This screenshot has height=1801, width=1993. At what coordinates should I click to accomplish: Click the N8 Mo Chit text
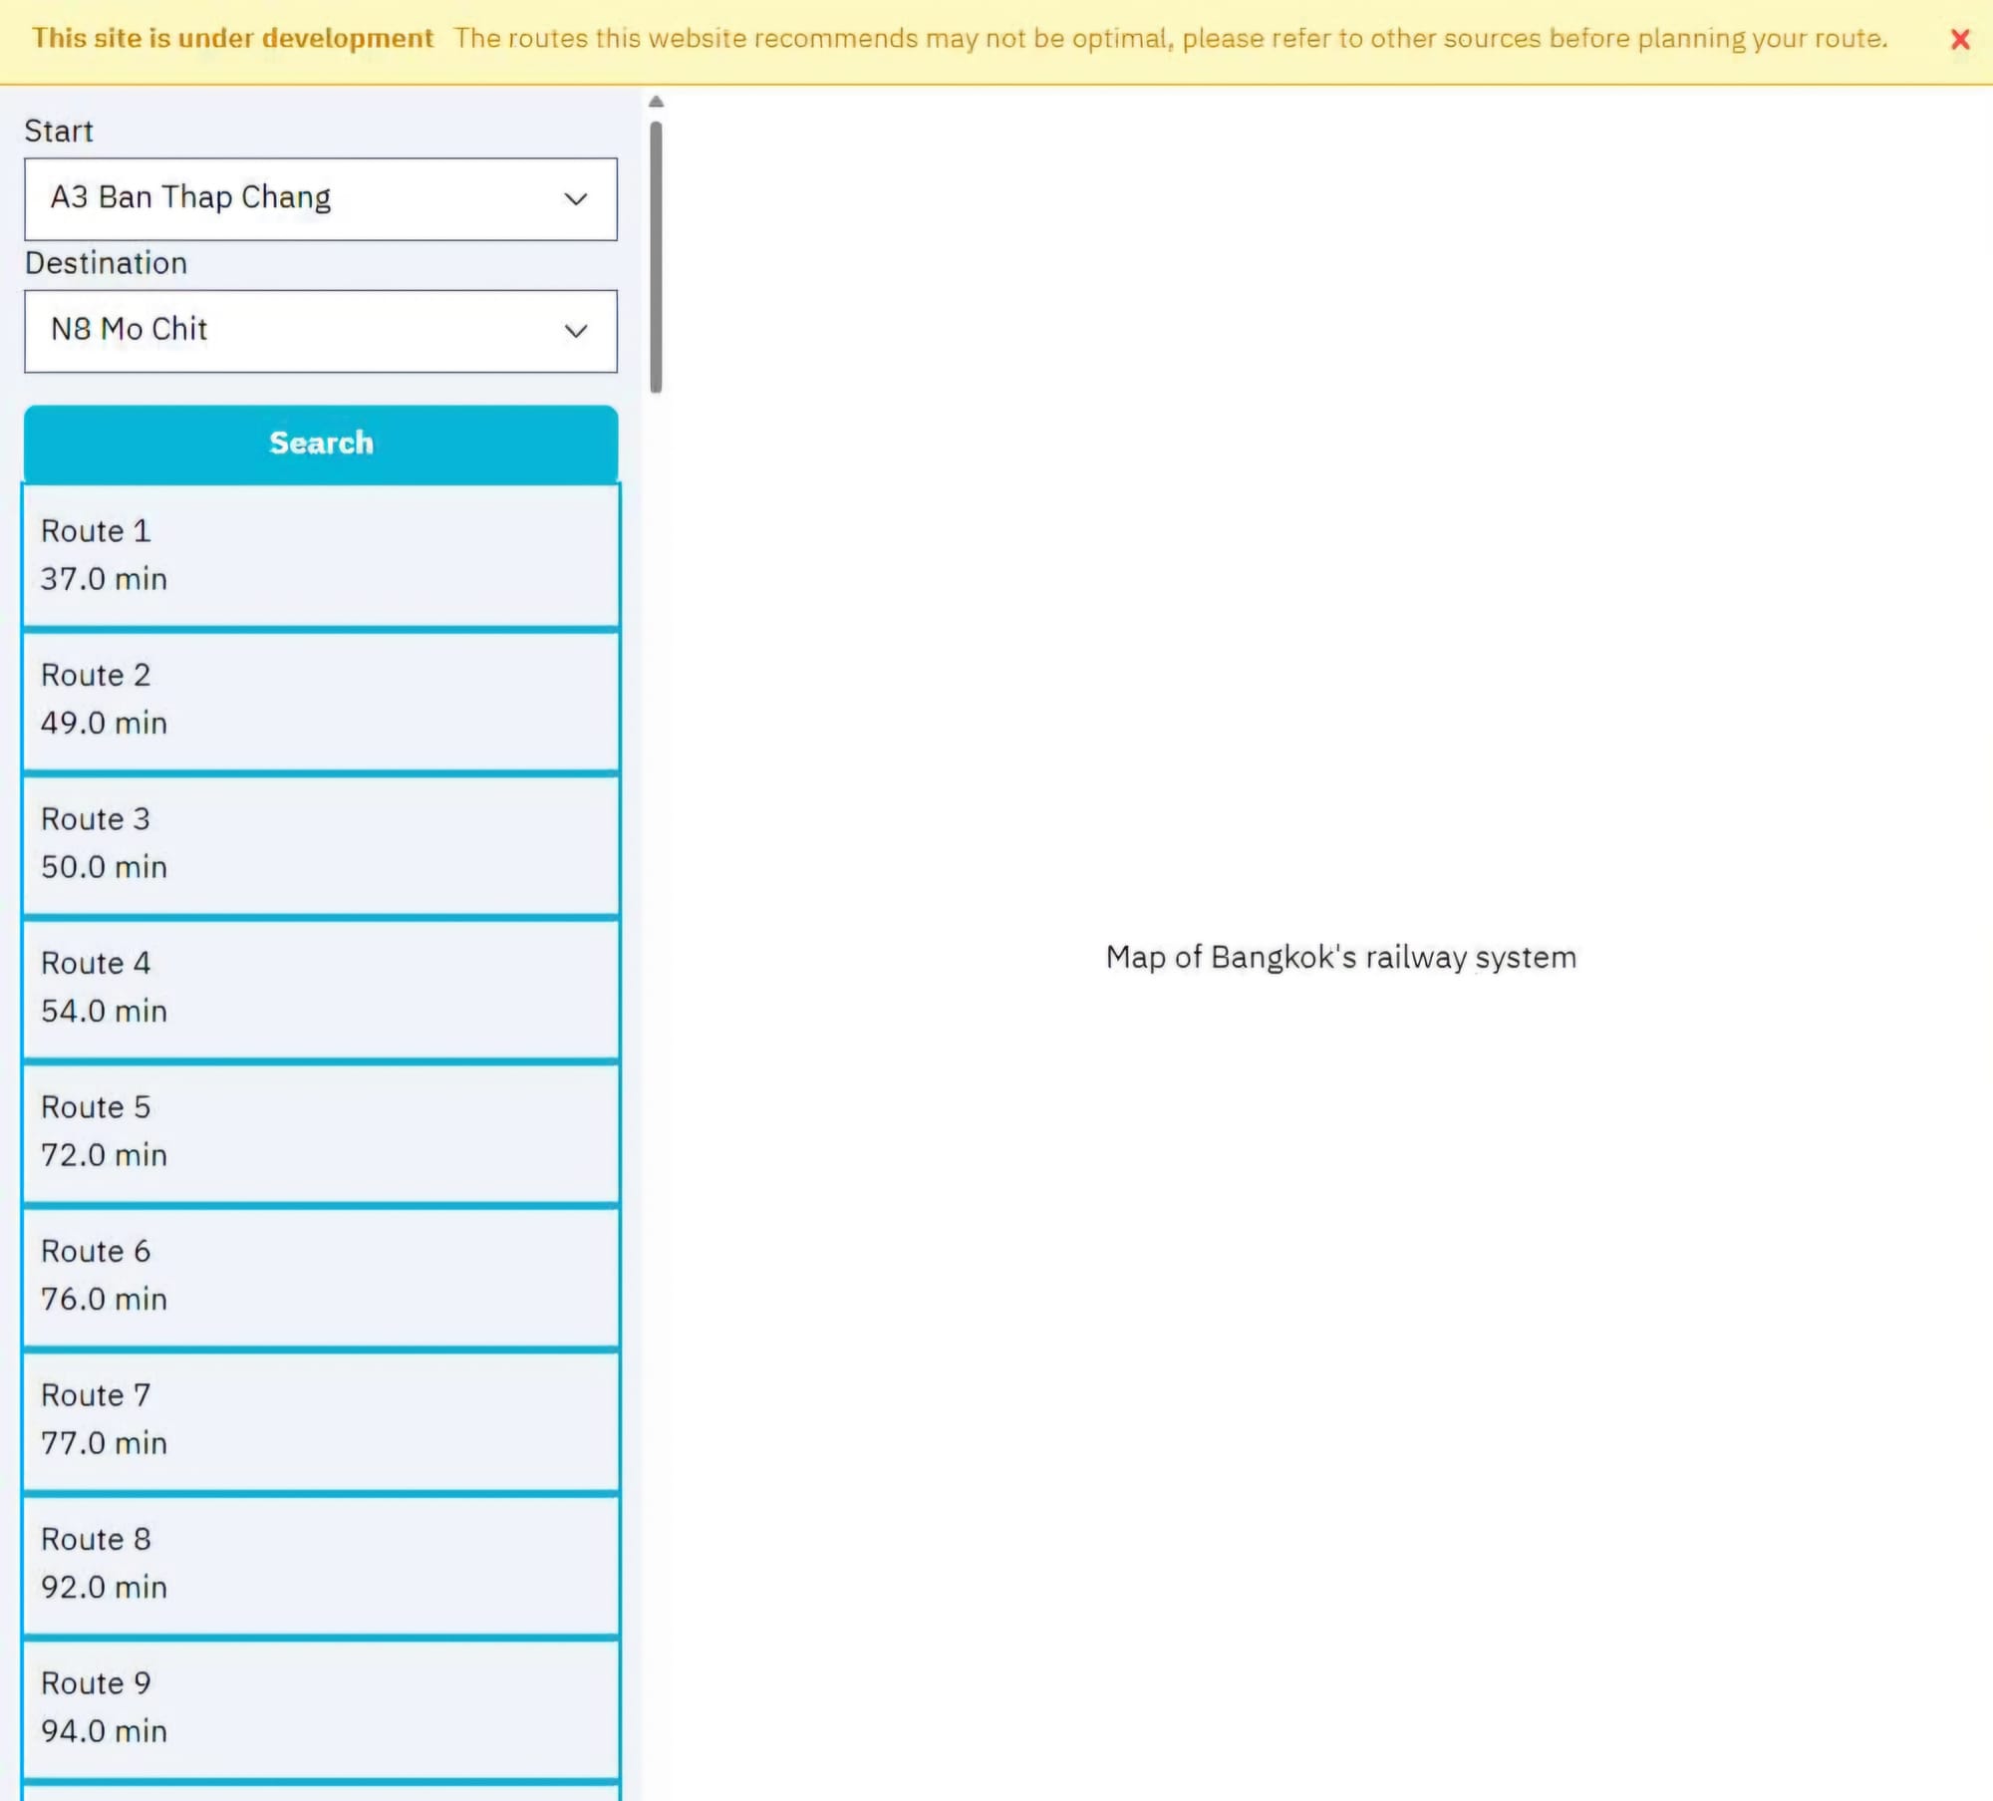[x=130, y=329]
